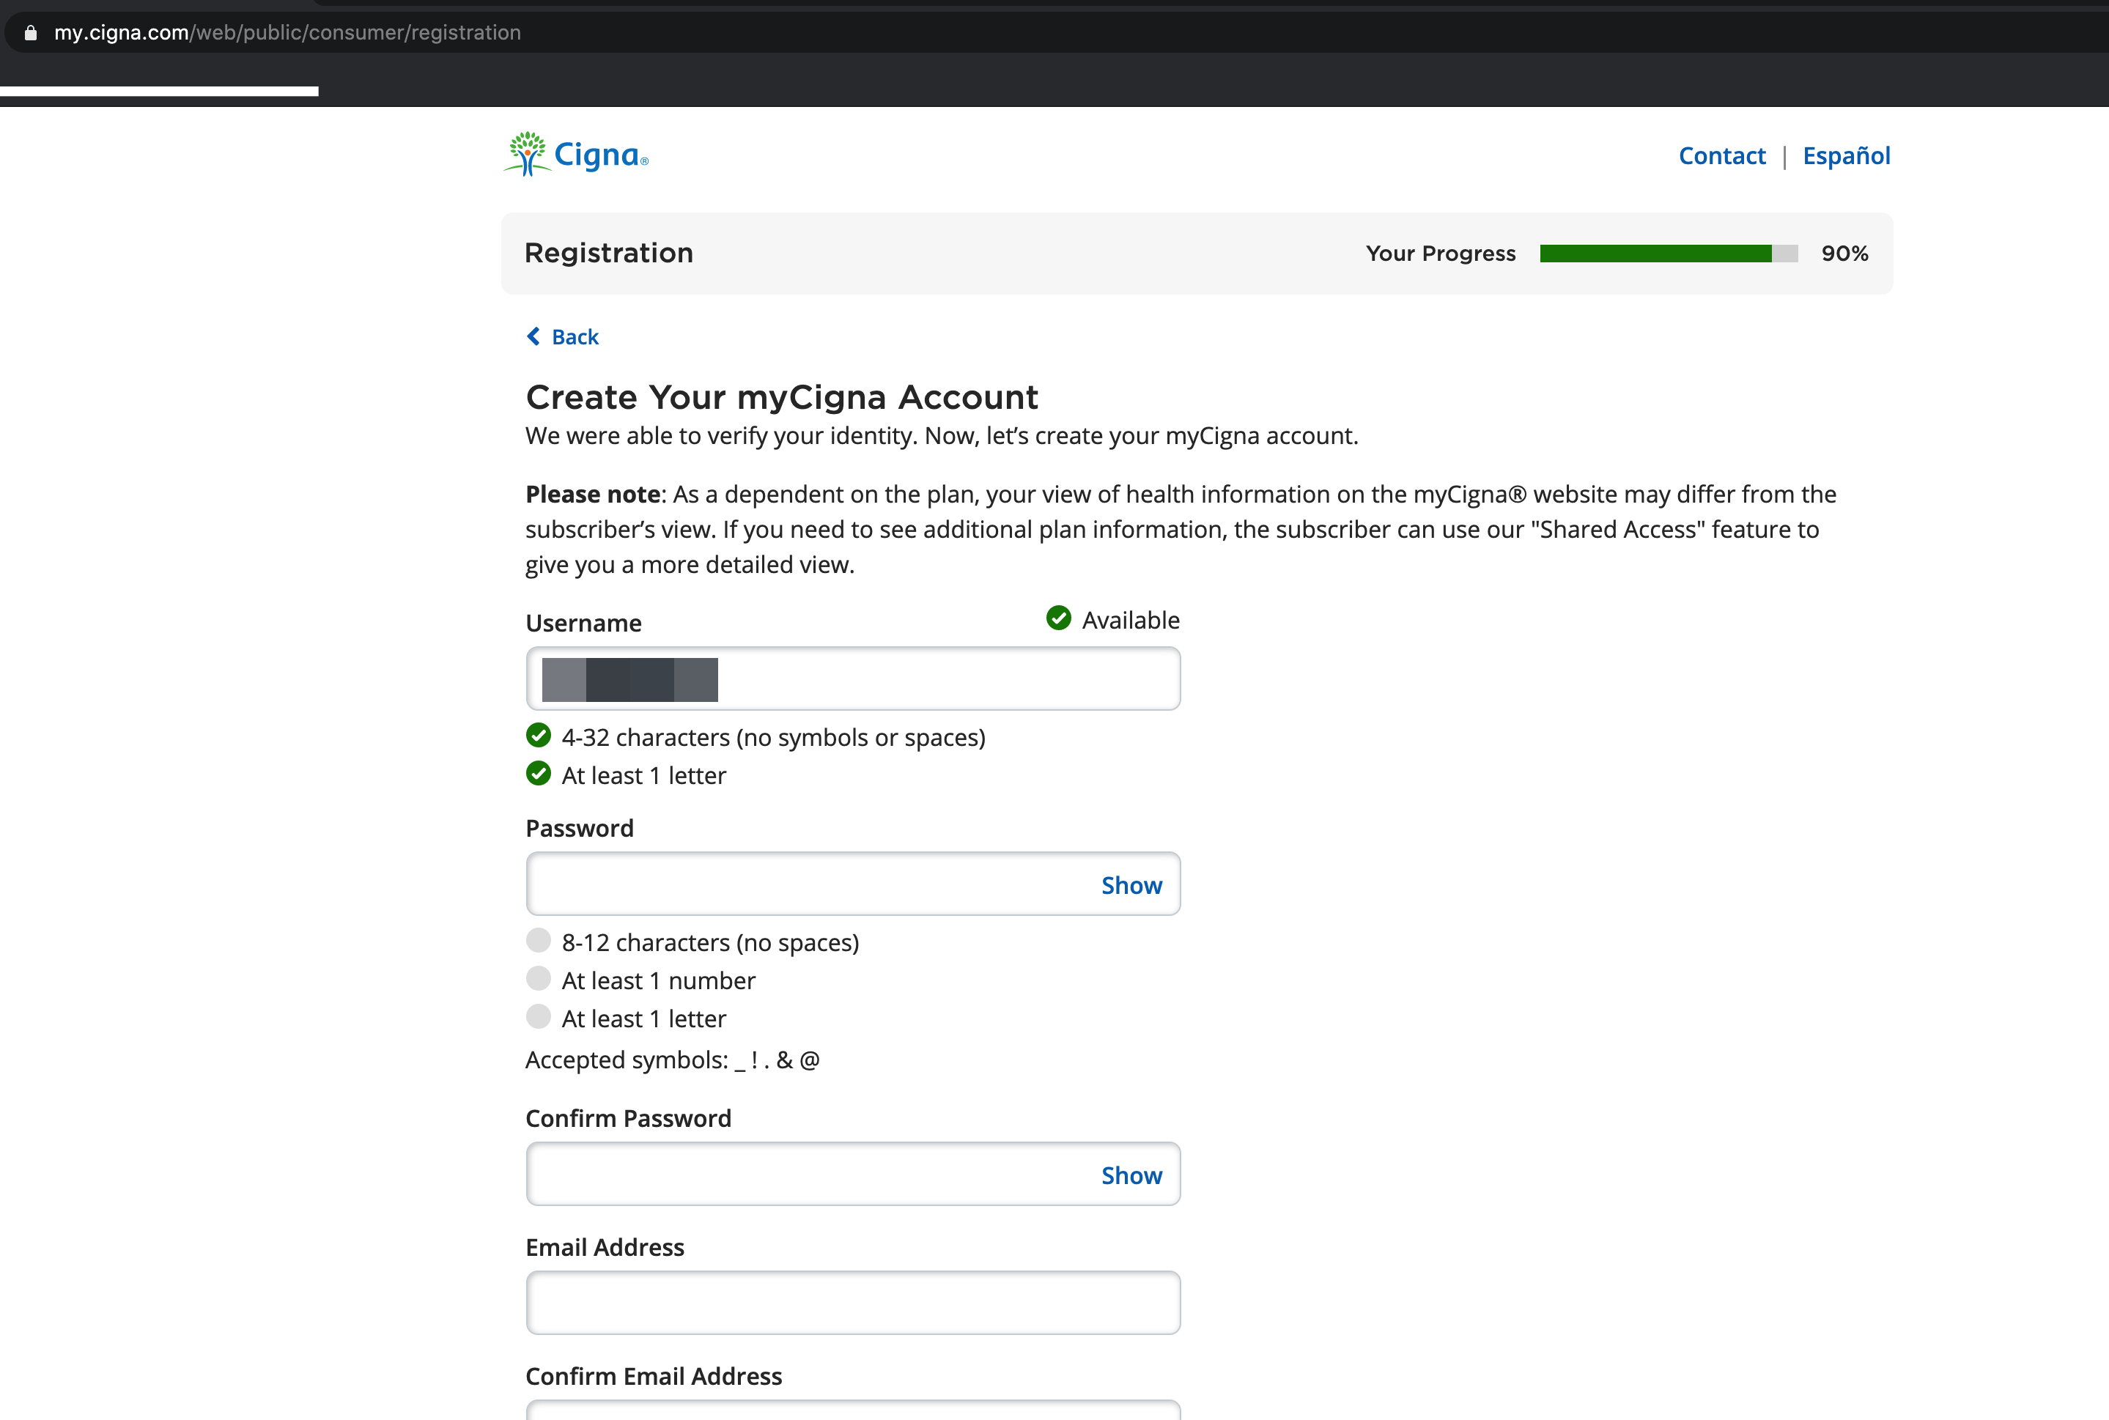Click circle indicator for "At least 1 number"
Image resolution: width=2109 pixels, height=1420 pixels.
[539, 978]
